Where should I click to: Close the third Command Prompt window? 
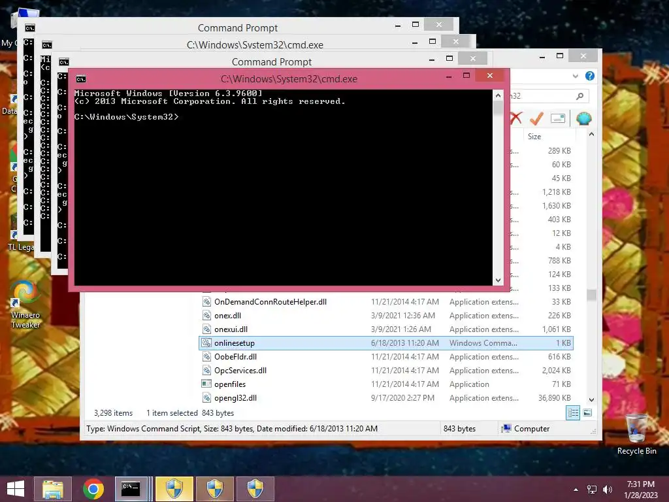[x=473, y=58]
